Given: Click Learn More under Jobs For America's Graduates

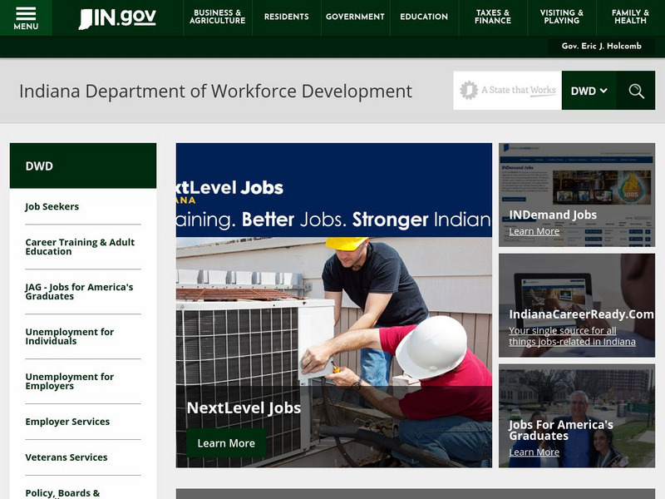Looking at the screenshot, I should pos(534,452).
